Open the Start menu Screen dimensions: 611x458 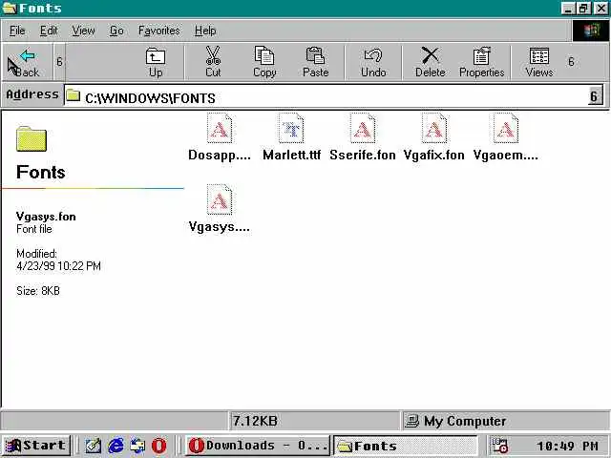(x=36, y=446)
